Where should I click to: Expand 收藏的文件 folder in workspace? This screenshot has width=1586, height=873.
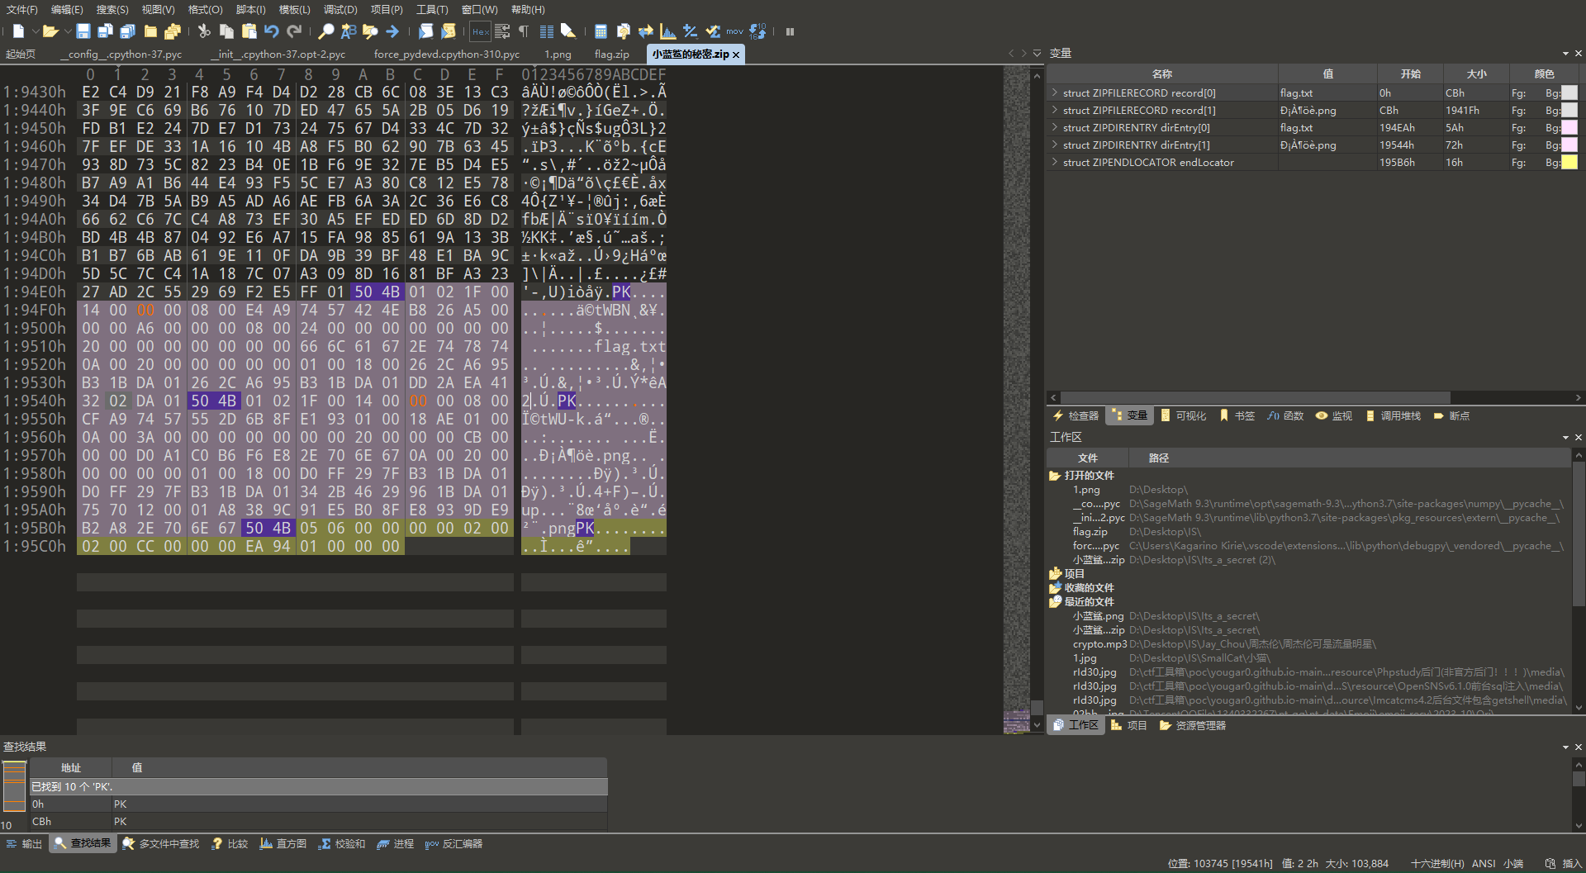(1055, 587)
